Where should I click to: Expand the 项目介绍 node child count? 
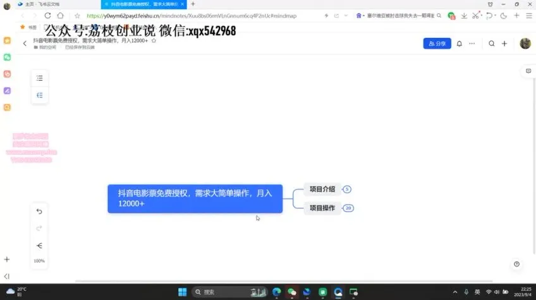tap(347, 189)
